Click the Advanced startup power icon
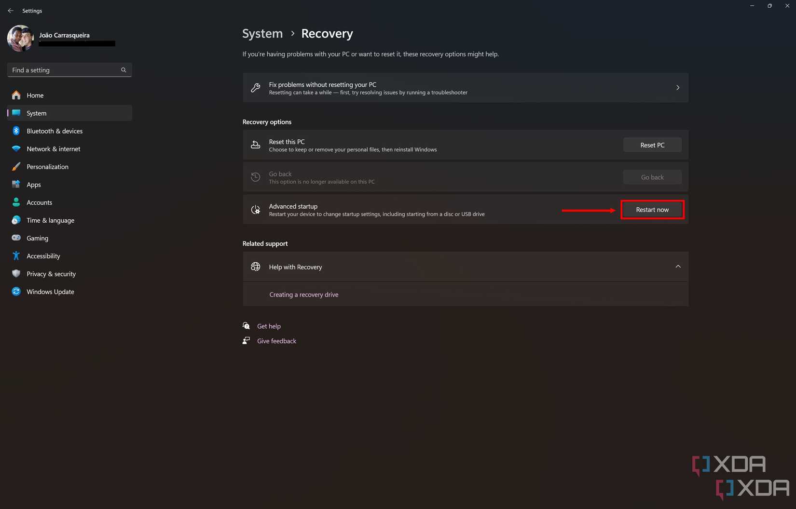Viewport: 796px width, 509px height. click(256, 209)
